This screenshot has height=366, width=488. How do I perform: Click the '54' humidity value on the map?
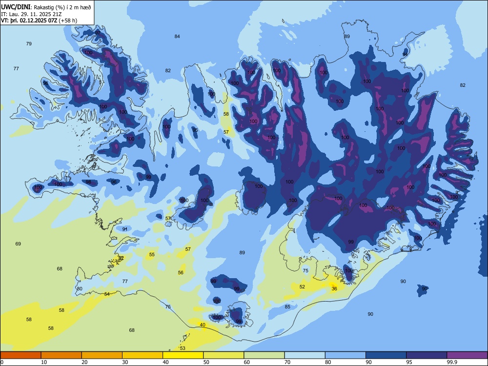pyautogui.click(x=107, y=294)
